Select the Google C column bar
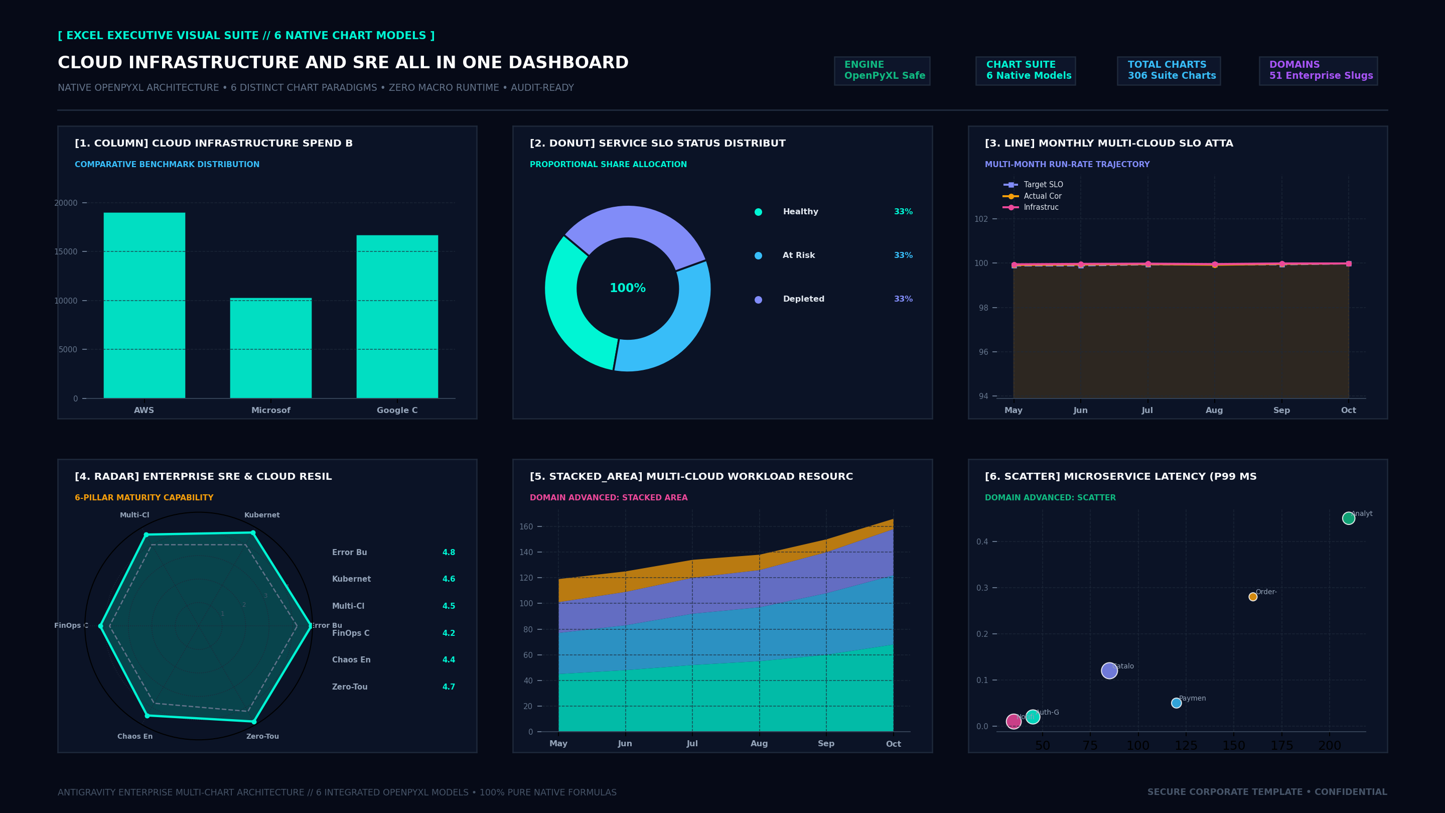Image resolution: width=1445 pixels, height=813 pixels. click(x=397, y=317)
